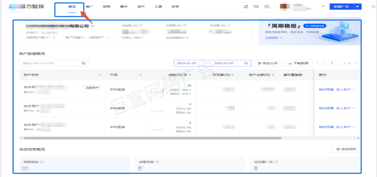The height and width of the screenshot is (177, 377).
Task: Click the 自定义列 button
Action: pos(268,63)
